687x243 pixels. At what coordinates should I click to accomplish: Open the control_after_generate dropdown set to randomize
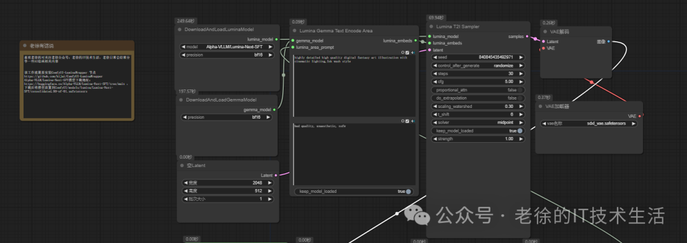coord(478,65)
